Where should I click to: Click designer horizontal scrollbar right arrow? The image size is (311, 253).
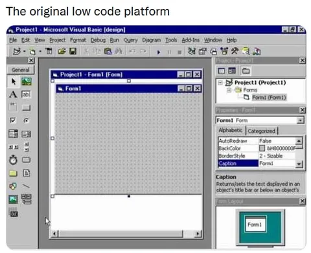click(x=198, y=234)
